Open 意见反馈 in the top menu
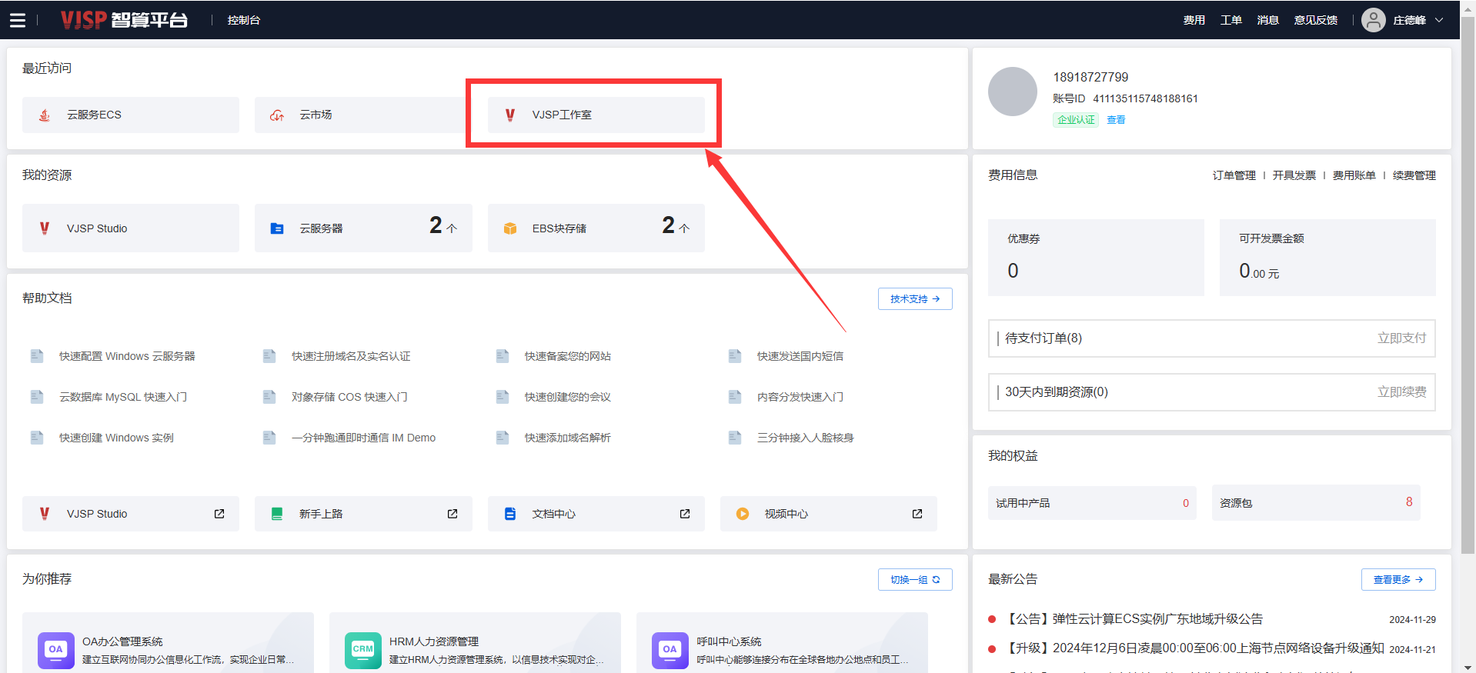This screenshot has width=1476, height=673. (1316, 20)
